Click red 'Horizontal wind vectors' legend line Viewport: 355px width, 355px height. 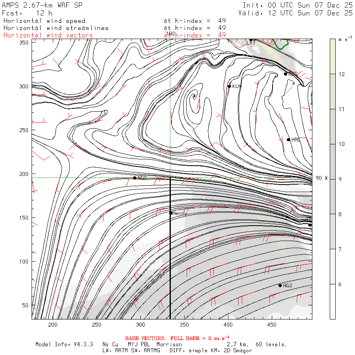(48, 35)
